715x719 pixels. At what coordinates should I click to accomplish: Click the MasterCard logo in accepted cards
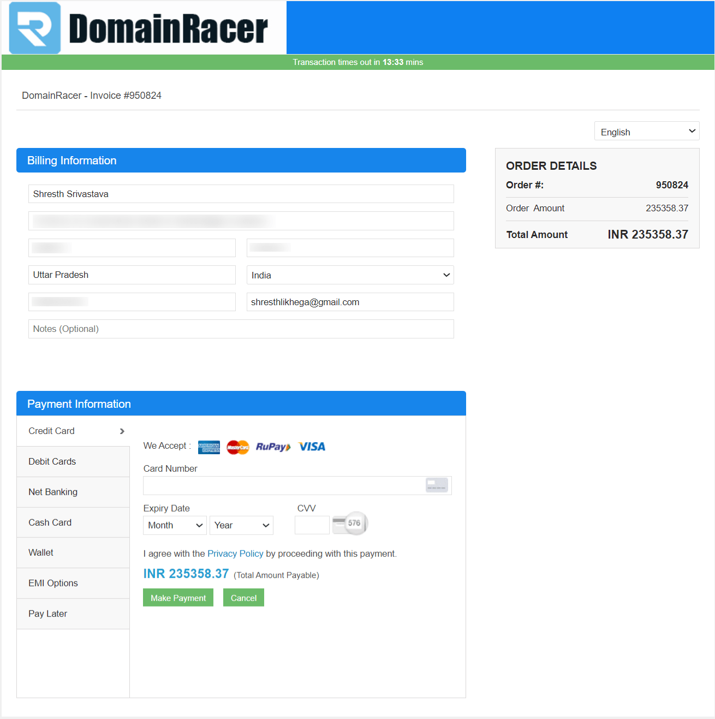tap(237, 447)
